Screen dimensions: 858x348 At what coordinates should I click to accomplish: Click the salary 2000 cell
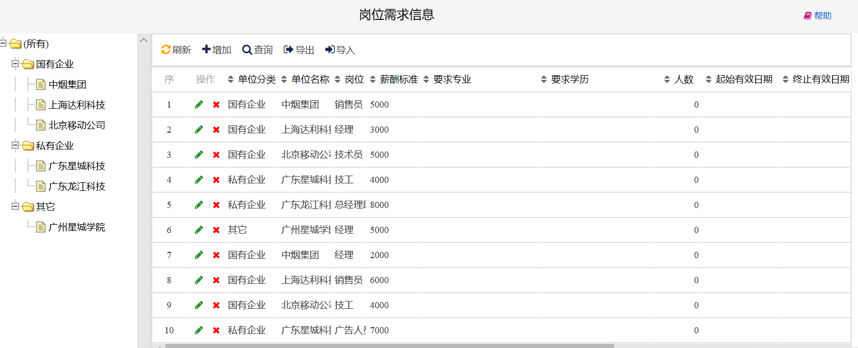(379, 255)
